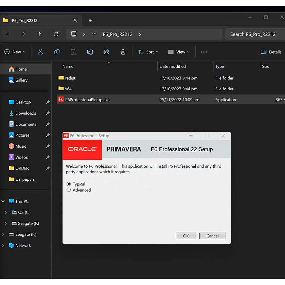Screen dimensions: 285x285
Task: Open a new tab with plus button
Action: 90,20
